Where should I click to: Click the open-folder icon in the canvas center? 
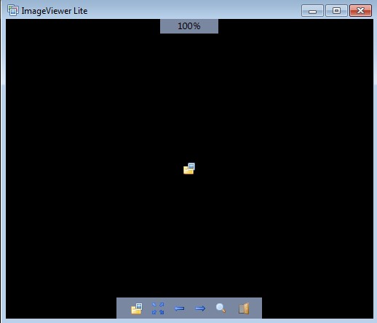tap(189, 168)
